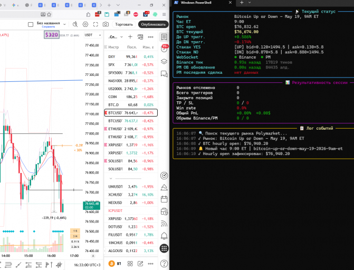Image resolution: width=354 pixels, height=270 pixels.
Task: Expand the Без названия layout dropdown
Action: [64, 24]
